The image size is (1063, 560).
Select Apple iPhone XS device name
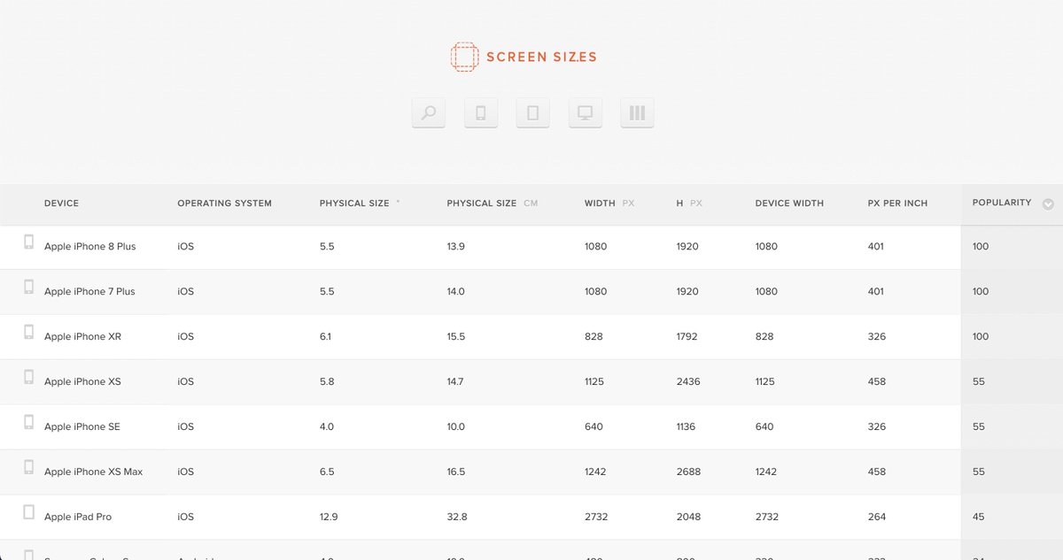(82, 382)
